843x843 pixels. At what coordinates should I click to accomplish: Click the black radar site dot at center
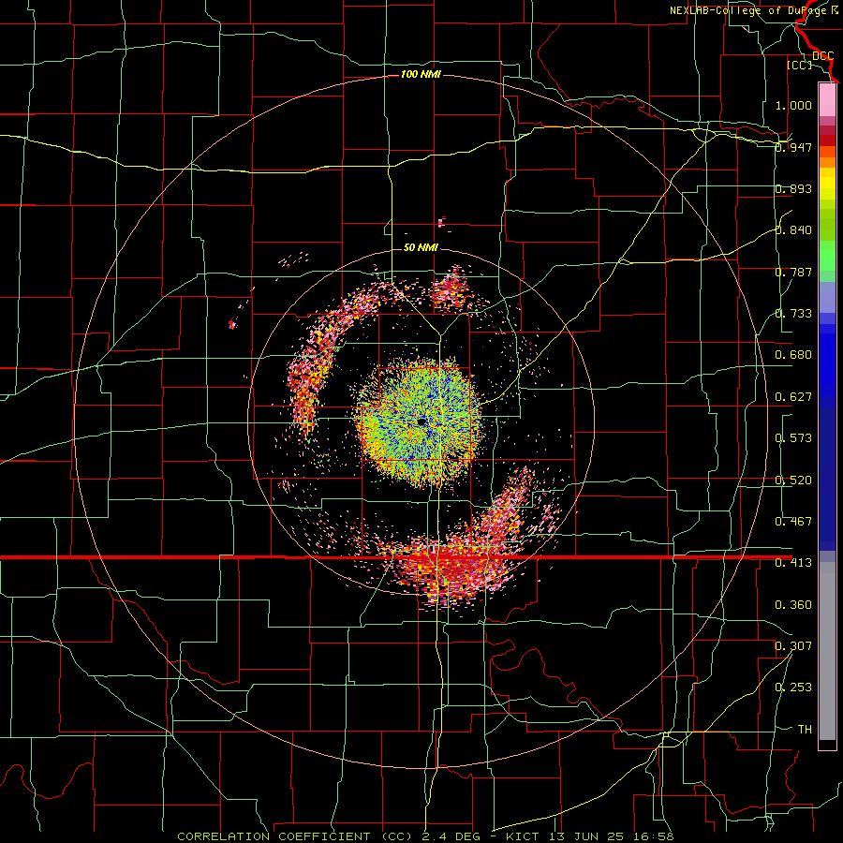click(421, 422)
